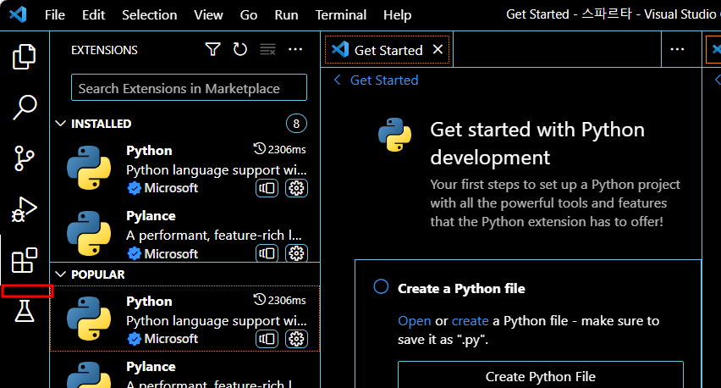Open Manage gear for popular Python extension
721x388 pixels.
[296, 339]
